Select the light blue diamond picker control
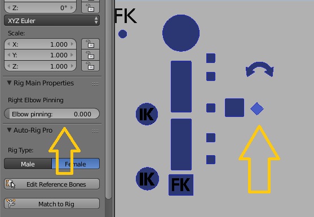This screenshot has width=314, height=217. [x=257, y=109]
